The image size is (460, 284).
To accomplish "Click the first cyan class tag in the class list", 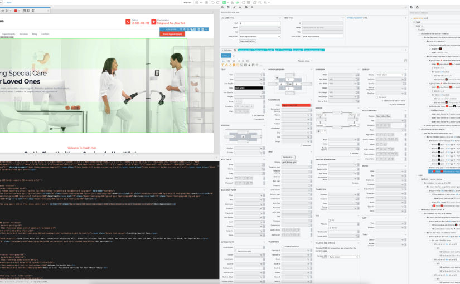I will (x=245, y=50).
